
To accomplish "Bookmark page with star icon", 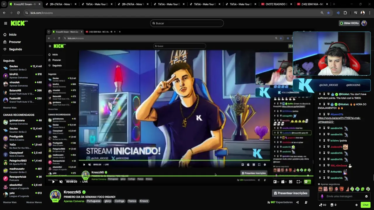I will 328,13.
